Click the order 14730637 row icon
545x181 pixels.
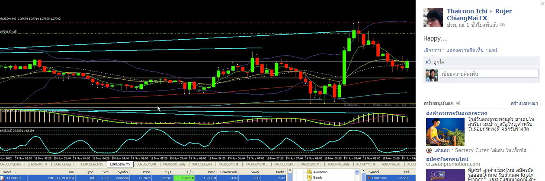pyautogui.click(x=2, y=178)
